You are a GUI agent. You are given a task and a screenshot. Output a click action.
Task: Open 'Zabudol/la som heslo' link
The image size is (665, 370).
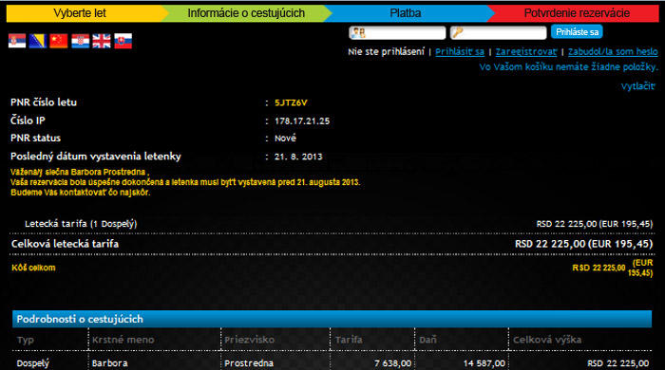(613, 51)
